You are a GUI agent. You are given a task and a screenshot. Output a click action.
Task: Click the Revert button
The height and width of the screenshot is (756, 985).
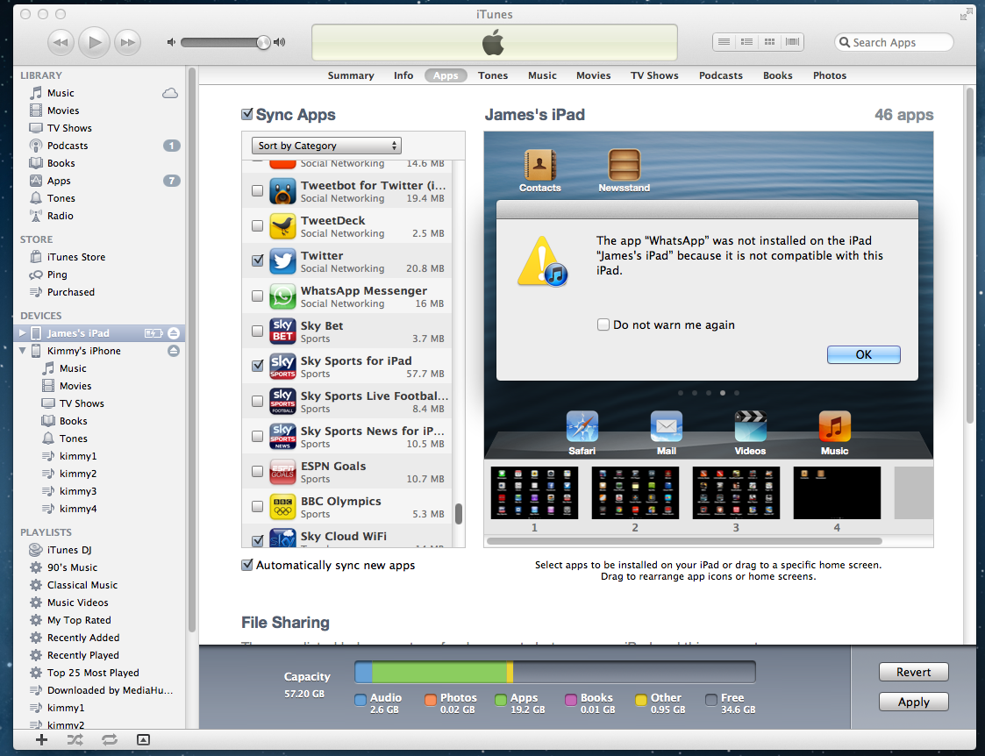(x=913, y=672)
